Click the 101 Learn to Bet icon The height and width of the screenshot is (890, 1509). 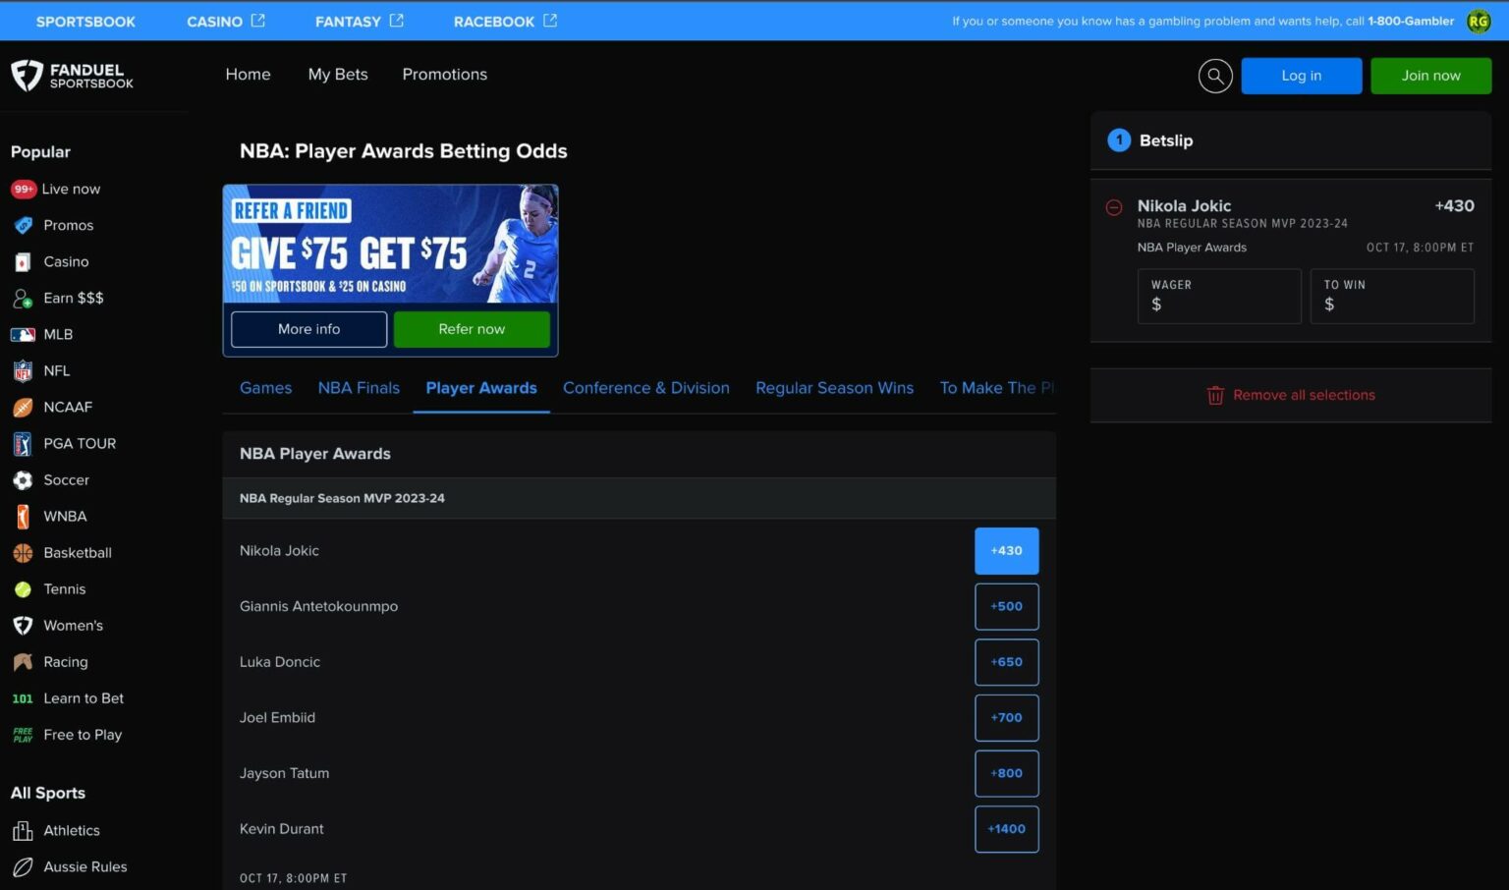pyautogui.click(x=23, y=698)
